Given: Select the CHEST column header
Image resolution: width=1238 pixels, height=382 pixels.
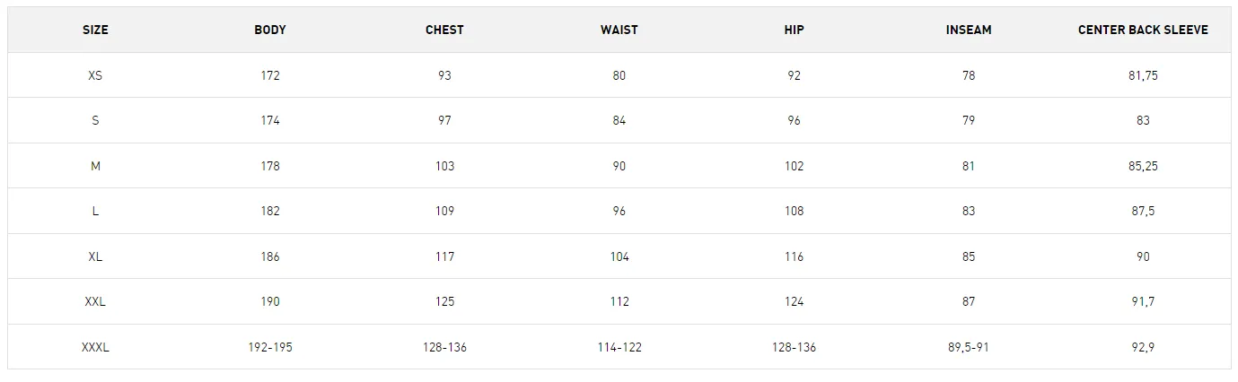Looking at the screenshot, I should click(444, 30).
